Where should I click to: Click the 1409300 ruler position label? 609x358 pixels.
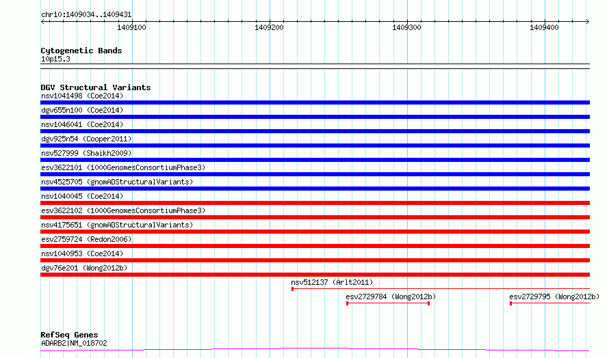tap(406, 27)
